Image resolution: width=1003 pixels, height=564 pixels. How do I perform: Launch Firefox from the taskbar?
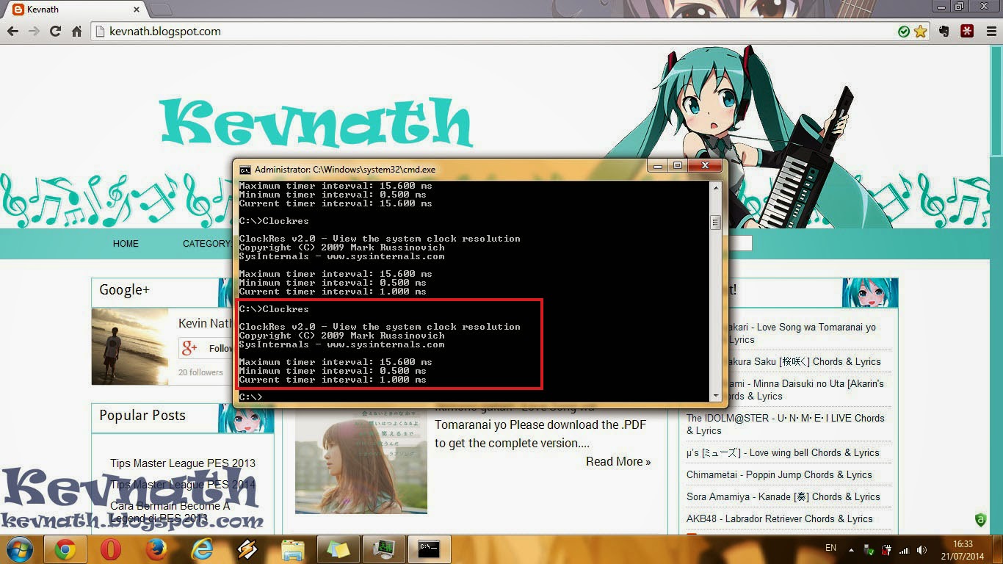[156, 549]
